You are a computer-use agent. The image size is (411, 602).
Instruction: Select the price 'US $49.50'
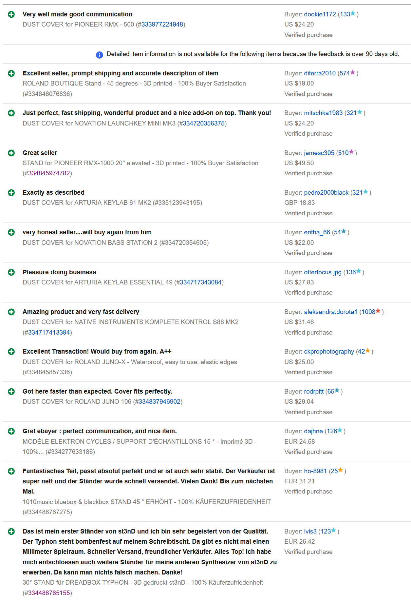[299, 163]
